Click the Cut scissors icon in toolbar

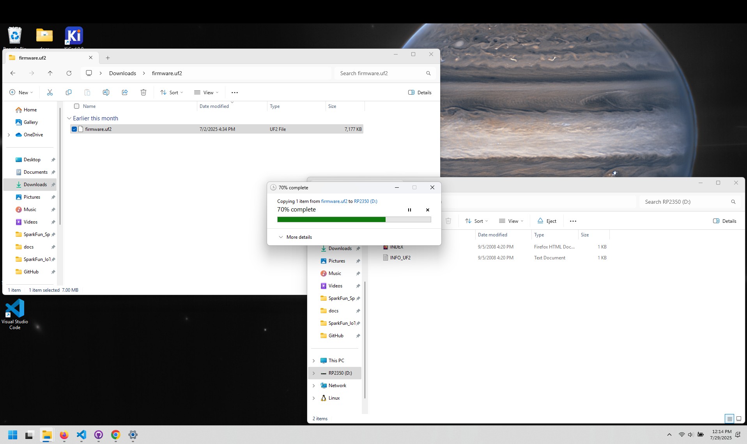(50, 92)
